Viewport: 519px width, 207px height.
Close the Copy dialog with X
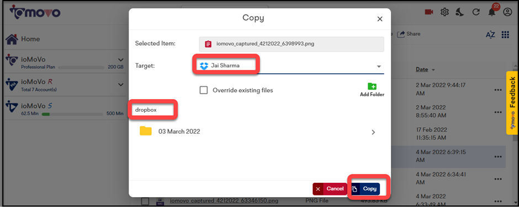[x=380, y=19]
